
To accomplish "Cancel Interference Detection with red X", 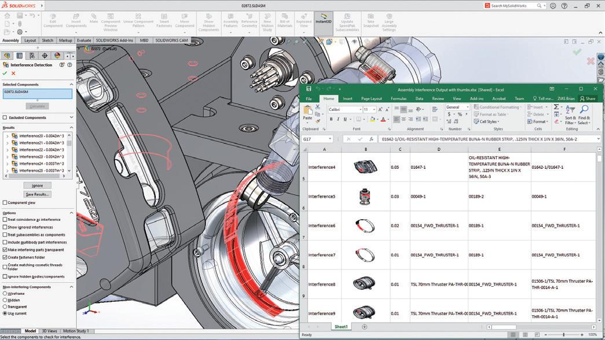I will coord(13,73).
